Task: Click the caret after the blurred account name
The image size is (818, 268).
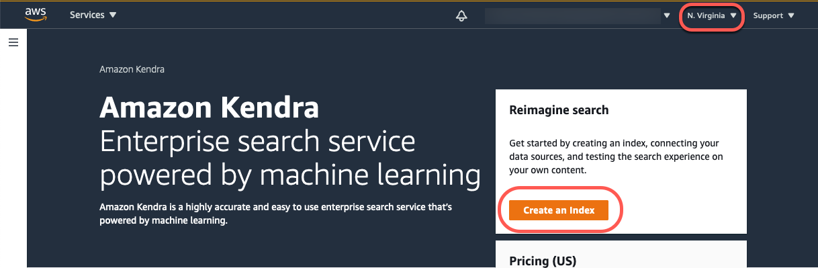Action: coord(667,15)
